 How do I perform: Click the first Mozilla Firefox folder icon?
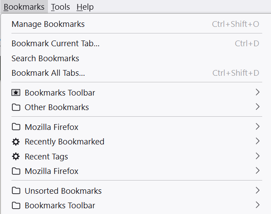coord(16,127)
